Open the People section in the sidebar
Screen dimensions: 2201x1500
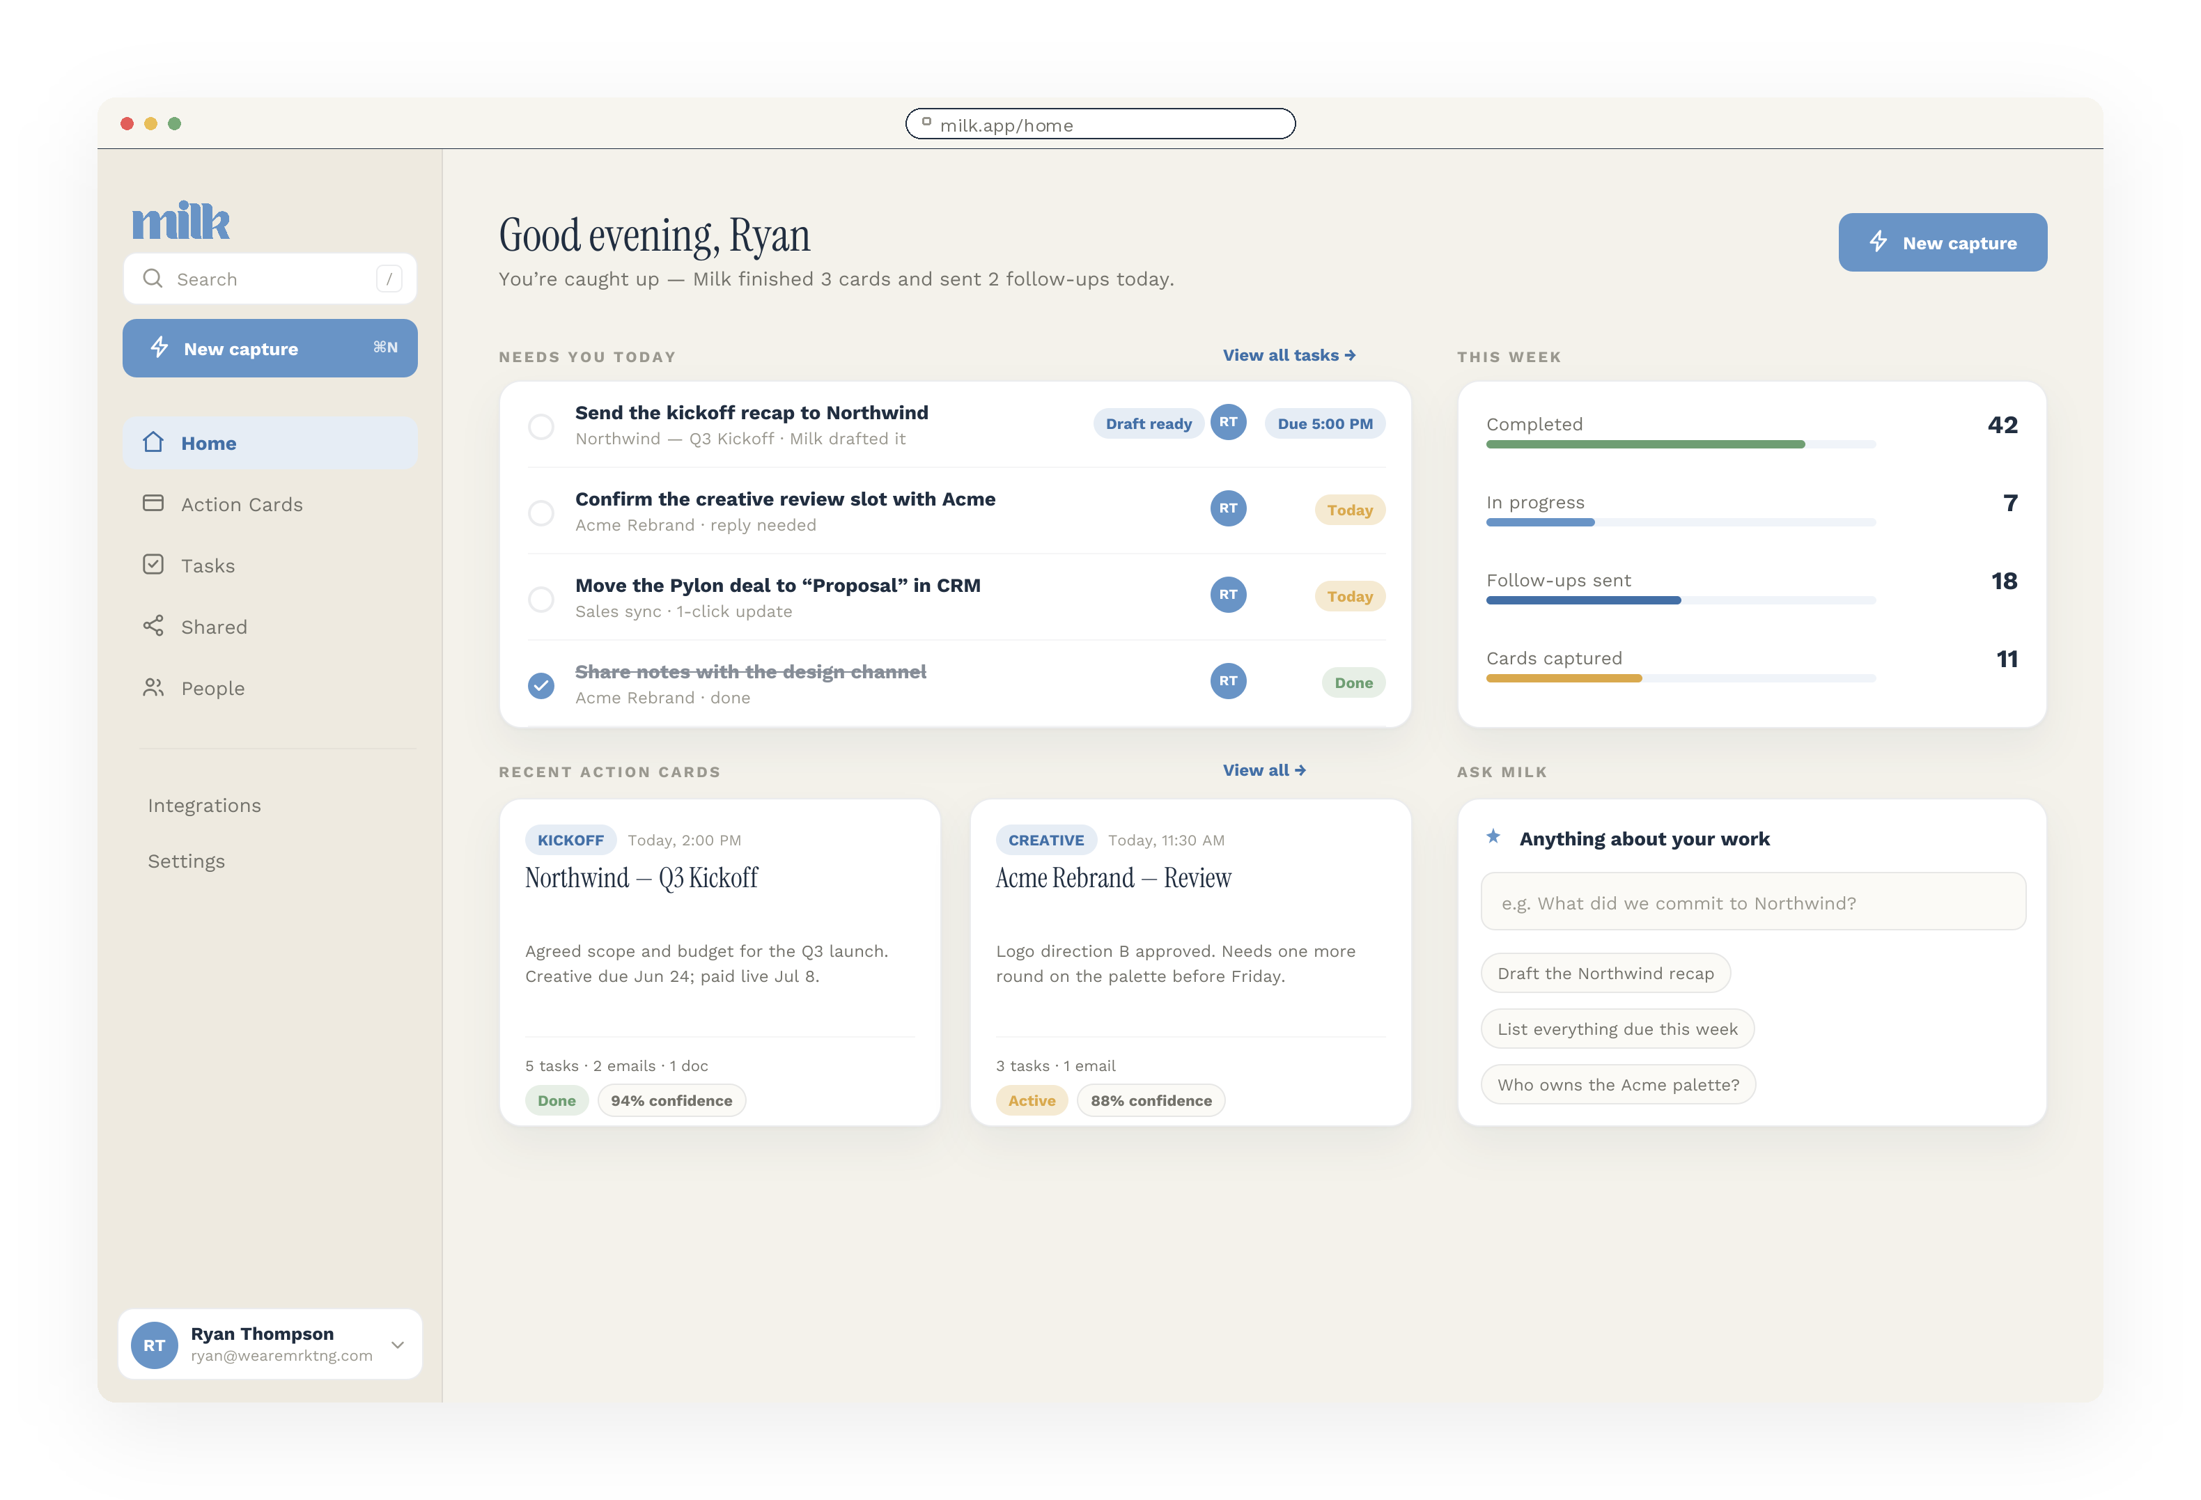point(270,689)
